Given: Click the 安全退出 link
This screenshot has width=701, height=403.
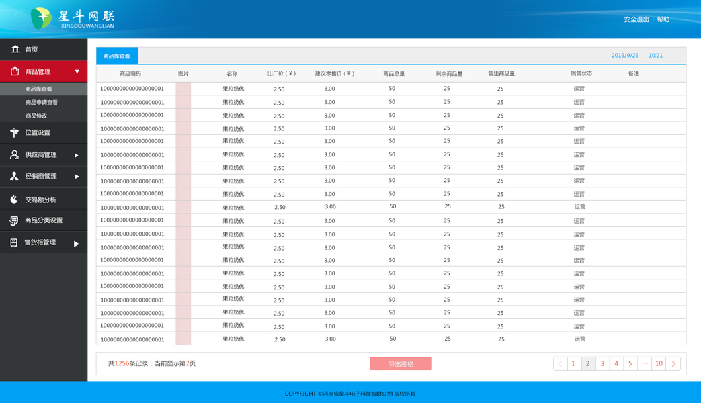Looking at the screenshot, I should tap(636, 19).
